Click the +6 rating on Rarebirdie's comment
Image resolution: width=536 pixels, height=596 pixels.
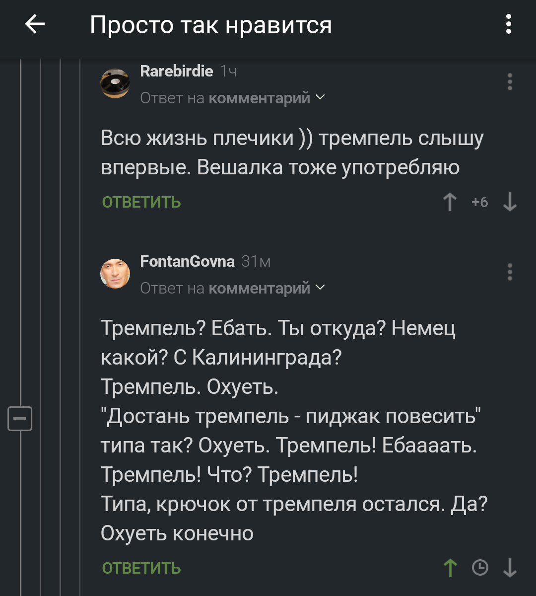(x=479, y=202)
